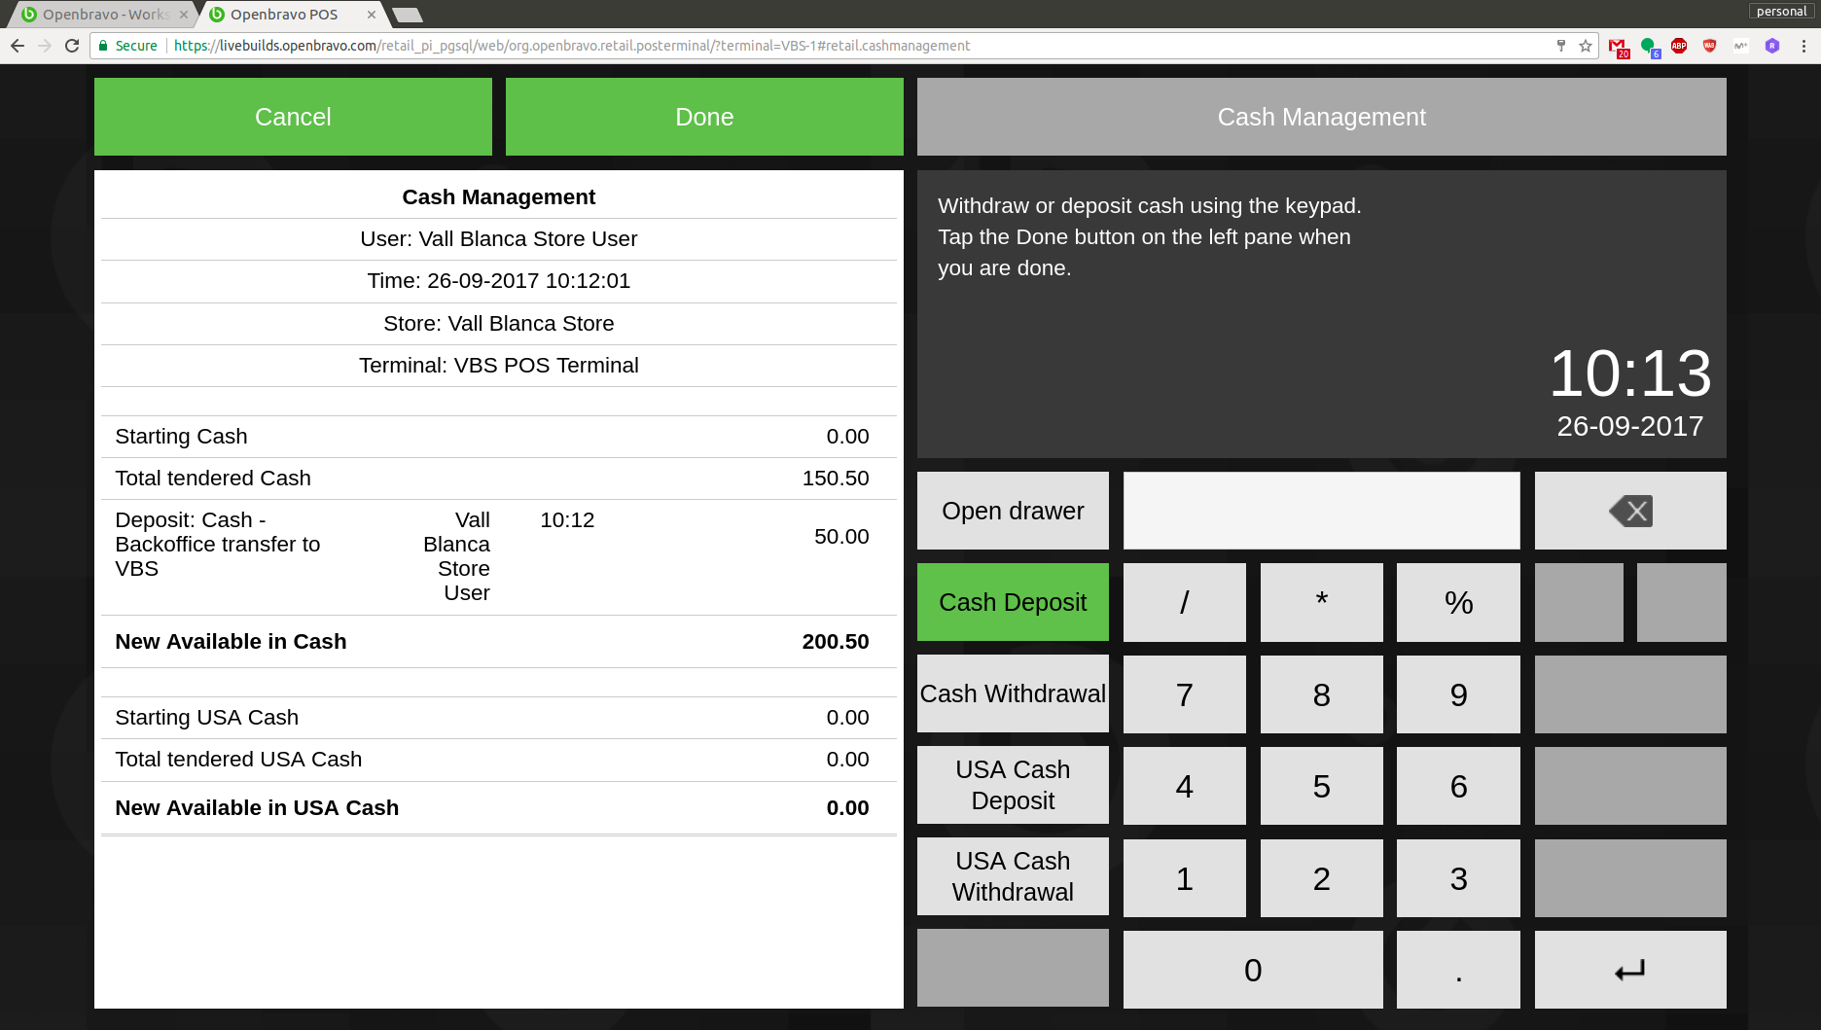This screenshot has height=1030, width=1821.
Task: Click the Deposit Backoffice transfer to VBS row
Action: point(499,556)
